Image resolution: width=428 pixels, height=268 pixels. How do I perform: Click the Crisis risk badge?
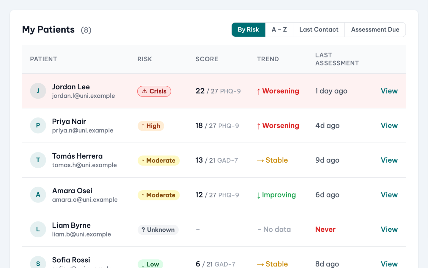tap(154, 91)
